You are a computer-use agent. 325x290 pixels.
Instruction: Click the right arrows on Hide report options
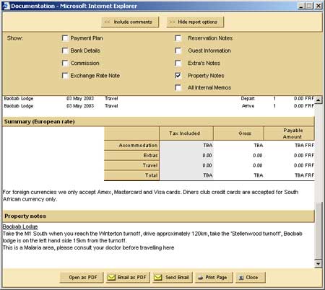pyautogui.click(x=172, y=22)
